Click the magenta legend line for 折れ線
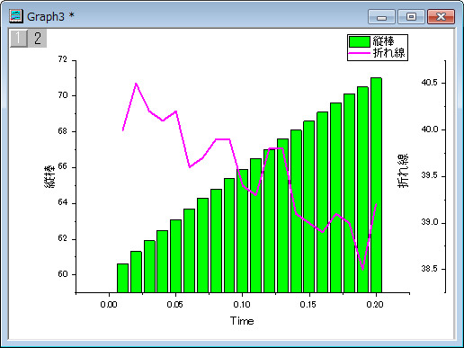 (360, 53)
